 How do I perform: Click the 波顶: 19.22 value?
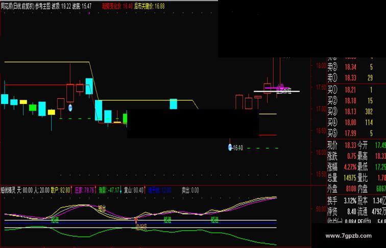(x=61, y=6)
